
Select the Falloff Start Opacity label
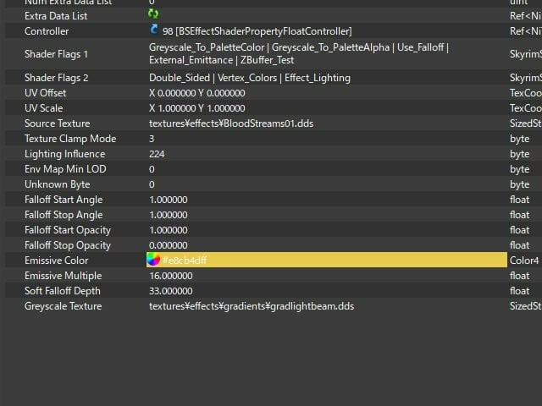point(68,230)
